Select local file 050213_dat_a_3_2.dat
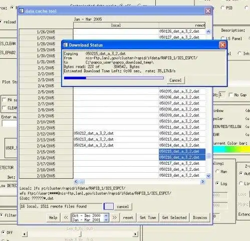This screenshot has height=241, width=250. [116, 140]
